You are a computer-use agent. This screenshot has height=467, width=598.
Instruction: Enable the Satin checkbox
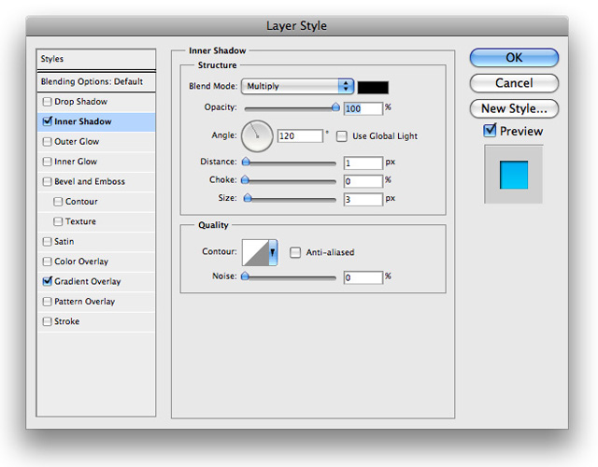[48, 242]
